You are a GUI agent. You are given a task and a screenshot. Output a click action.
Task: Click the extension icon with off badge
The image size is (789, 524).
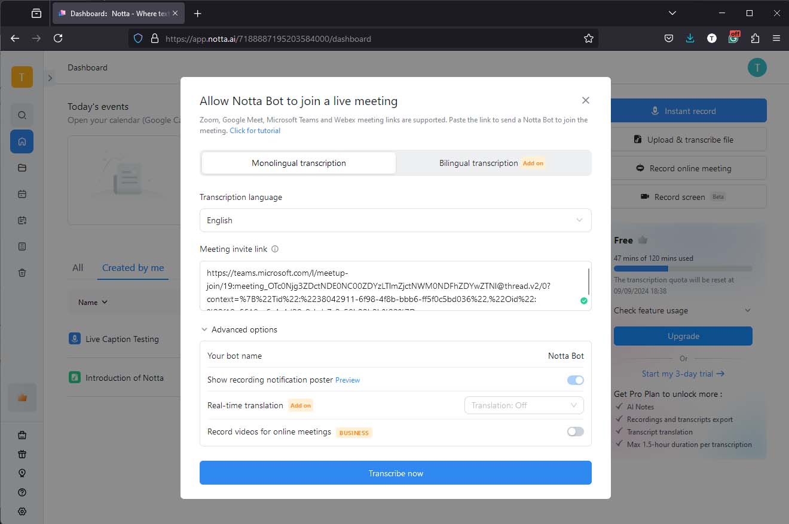click(733, 37)
